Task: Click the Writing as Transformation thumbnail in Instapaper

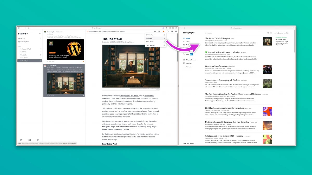Action: tap(267, 69)
